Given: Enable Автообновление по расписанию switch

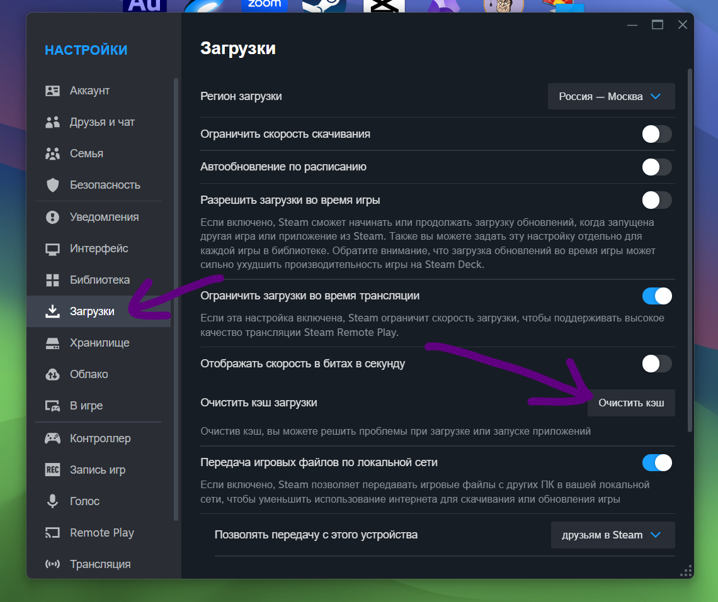Looking at the screenshot, I should click(657, 167).
